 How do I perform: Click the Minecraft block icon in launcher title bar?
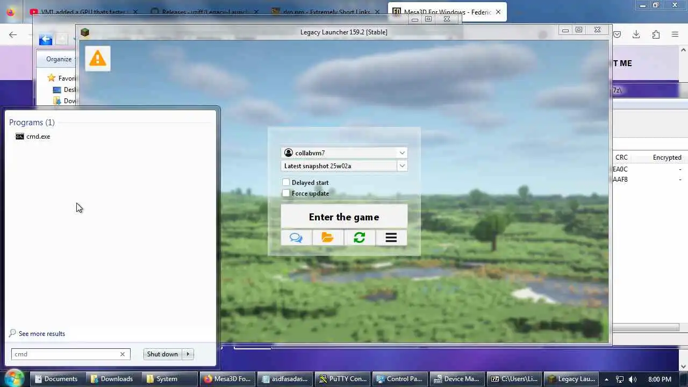pos(85,32)
